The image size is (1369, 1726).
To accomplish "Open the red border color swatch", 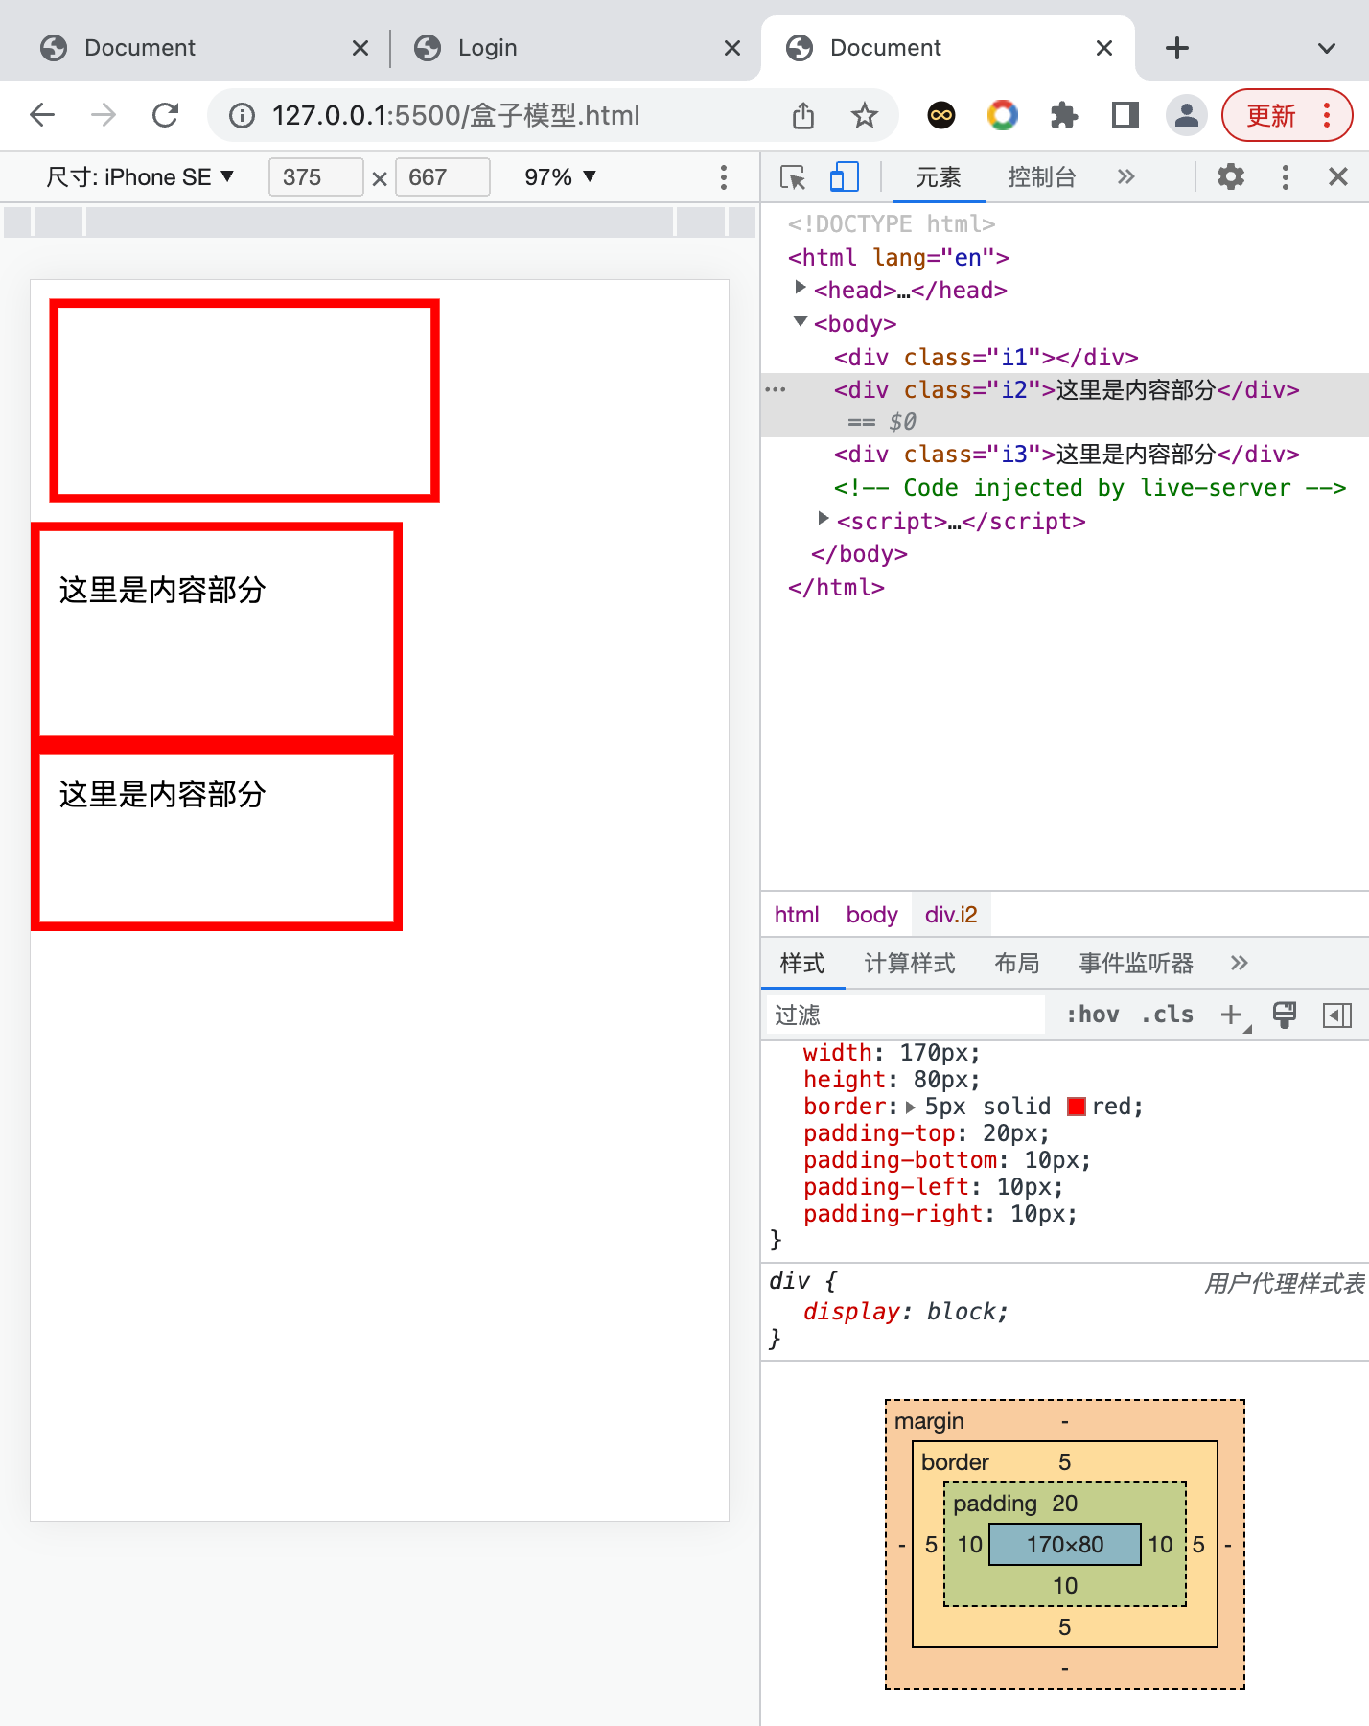I will (1077, 1107).
